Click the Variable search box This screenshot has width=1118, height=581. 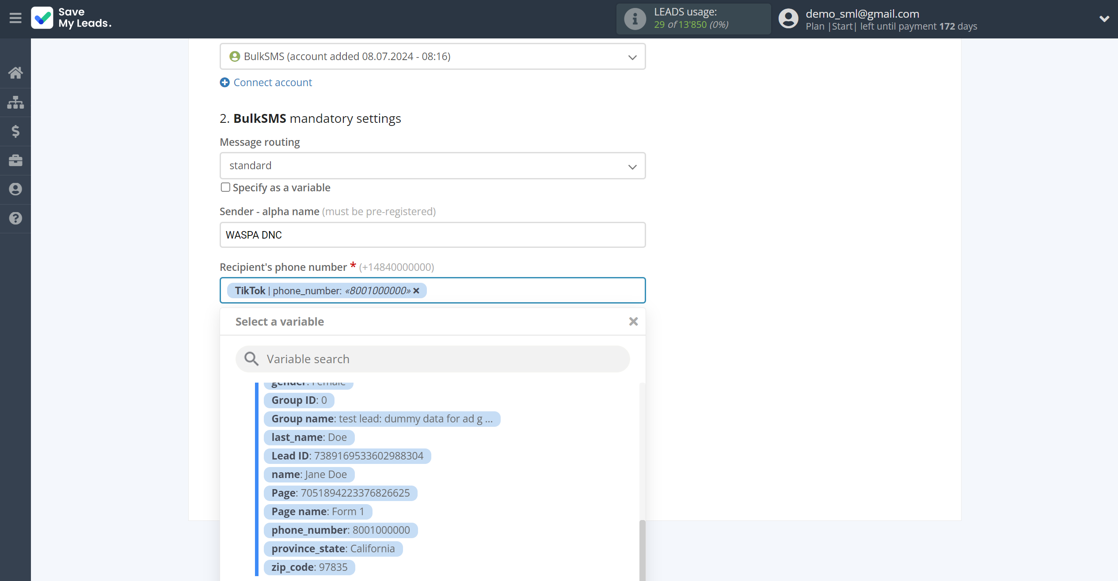[433, 359]
